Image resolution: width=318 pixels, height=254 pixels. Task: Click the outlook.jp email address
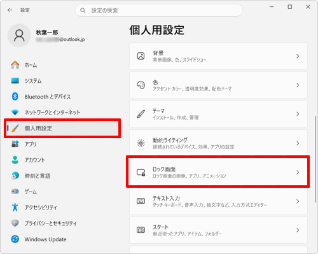tap(60, 39)
